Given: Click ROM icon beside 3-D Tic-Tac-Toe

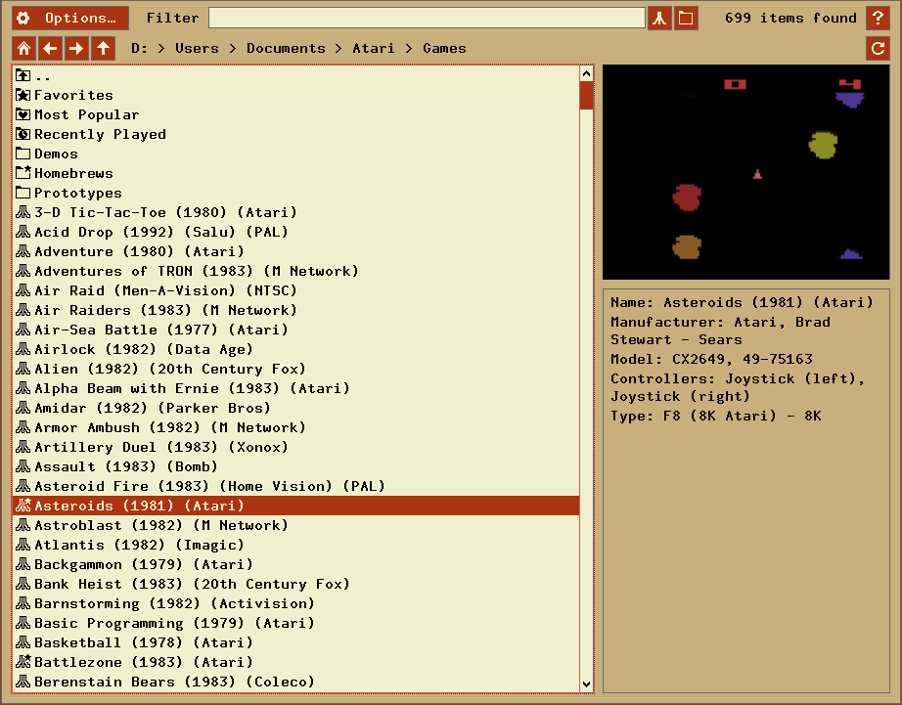Looking at the screenshot, I should tap(23, 212).
